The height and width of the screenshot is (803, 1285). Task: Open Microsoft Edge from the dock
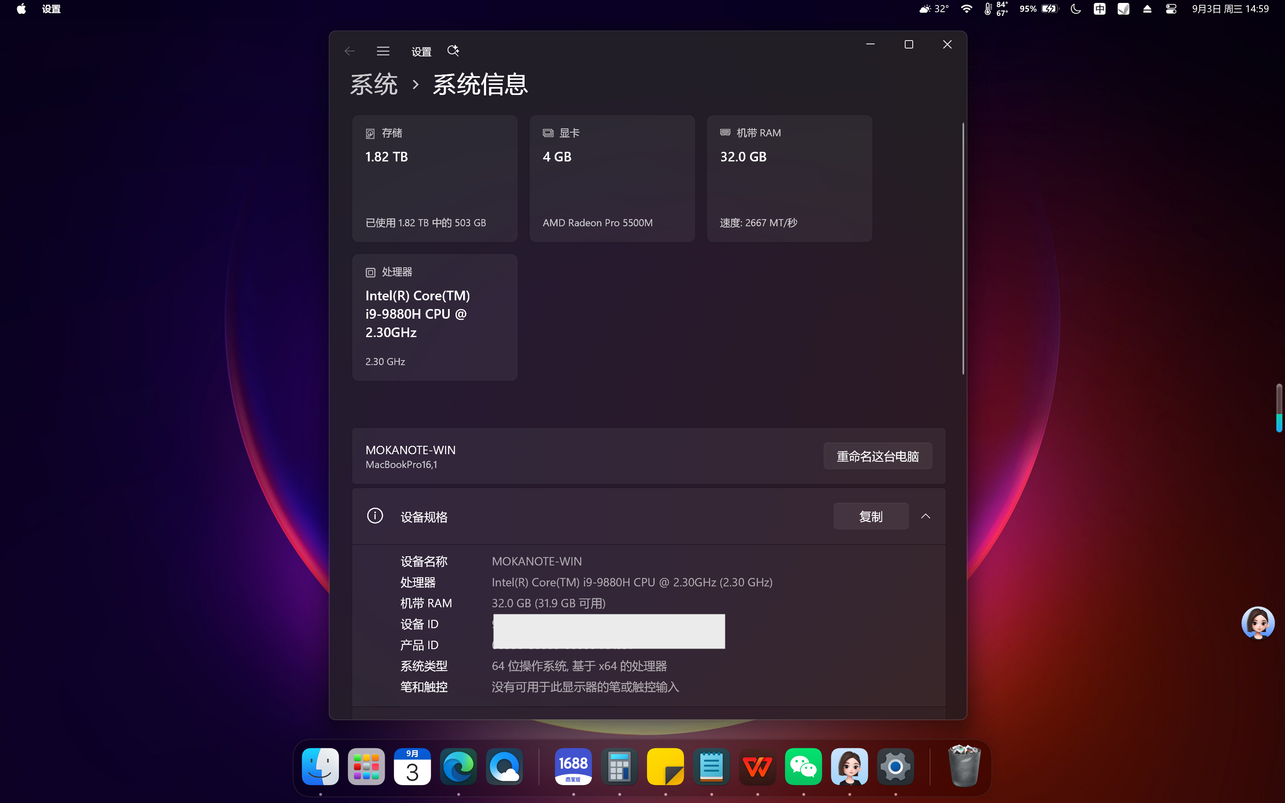pos(458,766)
